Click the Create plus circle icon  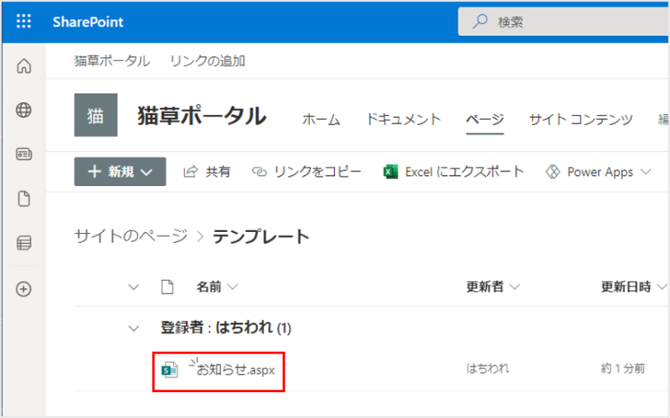[x=23, y=288]
